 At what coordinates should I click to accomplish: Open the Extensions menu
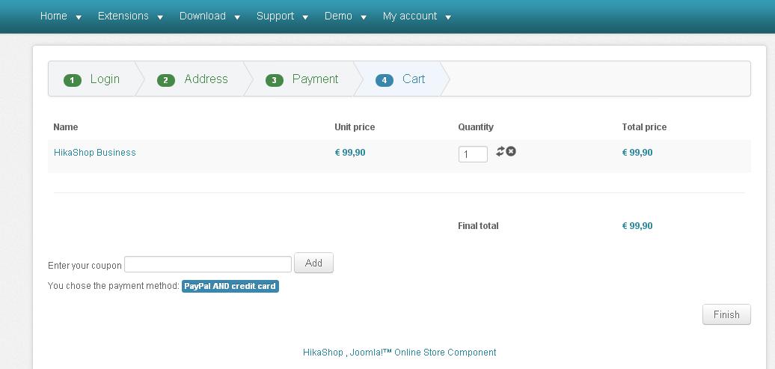(123, 16)
